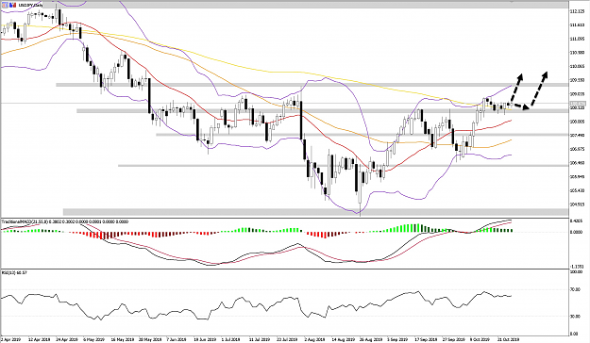Select the USDJPY,Daily chart title
Viewport: 590px width, 343px height.
(30, 6)
